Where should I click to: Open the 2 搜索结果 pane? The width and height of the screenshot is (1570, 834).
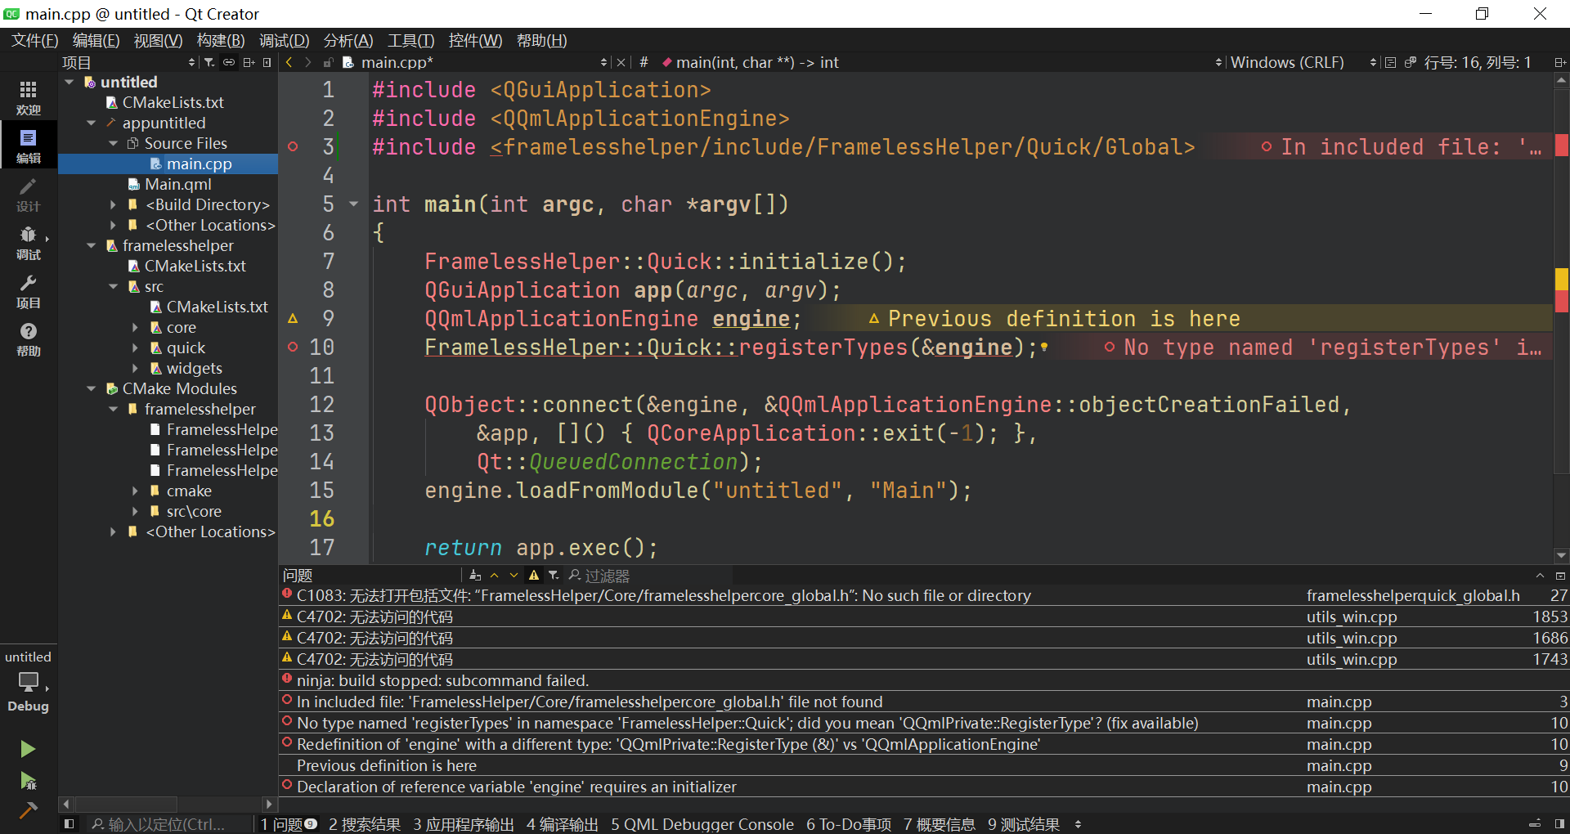[365, 824]
